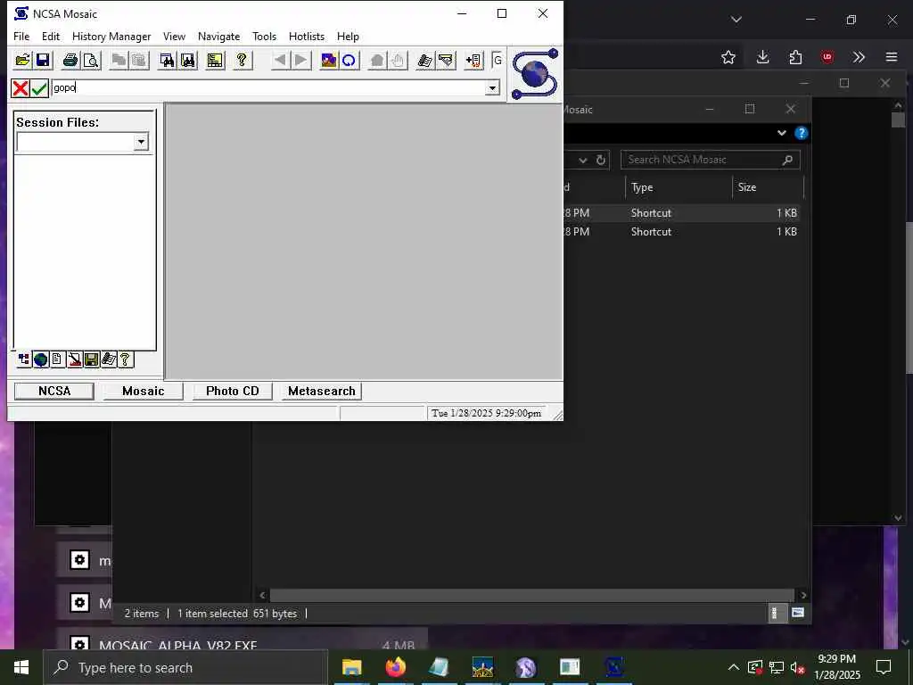Click the Stop hand toolbar icon
Screen dimensions: 913x685
[398, 60]
